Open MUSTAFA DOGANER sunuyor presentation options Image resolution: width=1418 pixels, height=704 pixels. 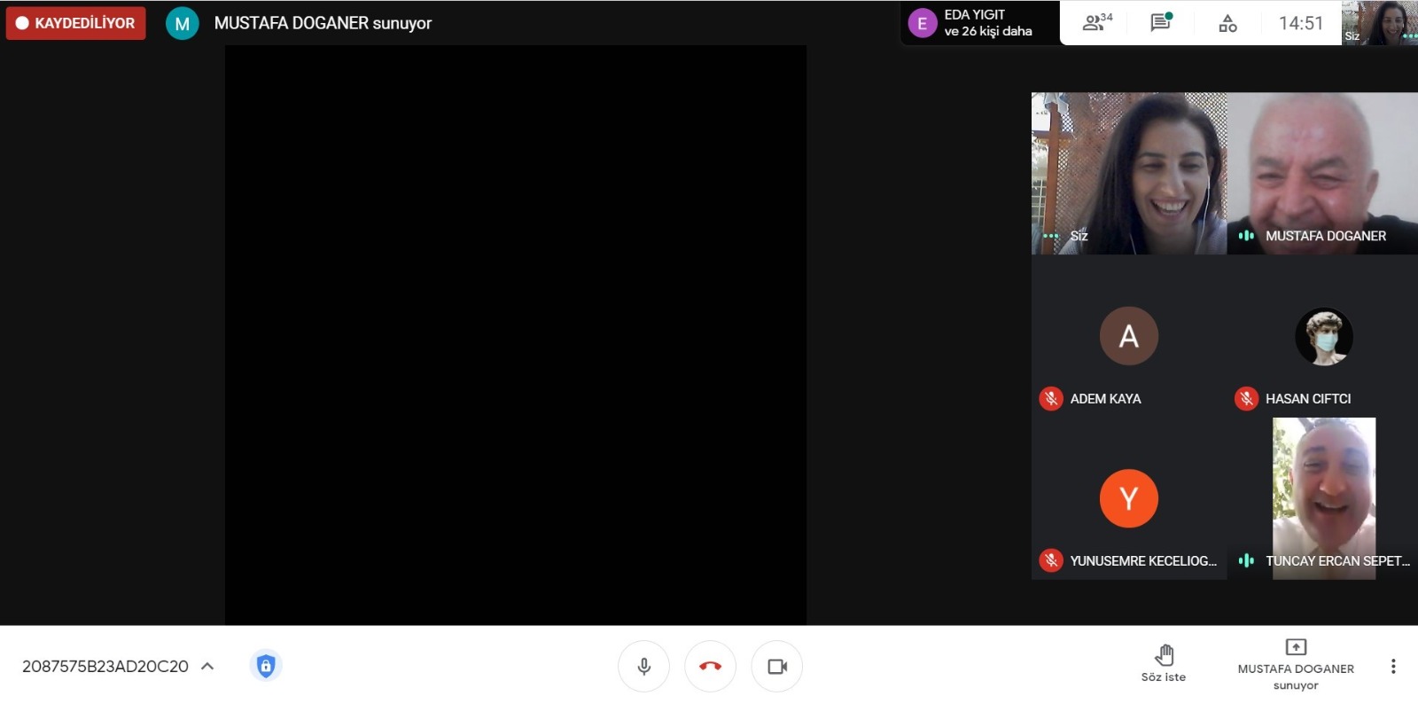(x=1295, y=665)
